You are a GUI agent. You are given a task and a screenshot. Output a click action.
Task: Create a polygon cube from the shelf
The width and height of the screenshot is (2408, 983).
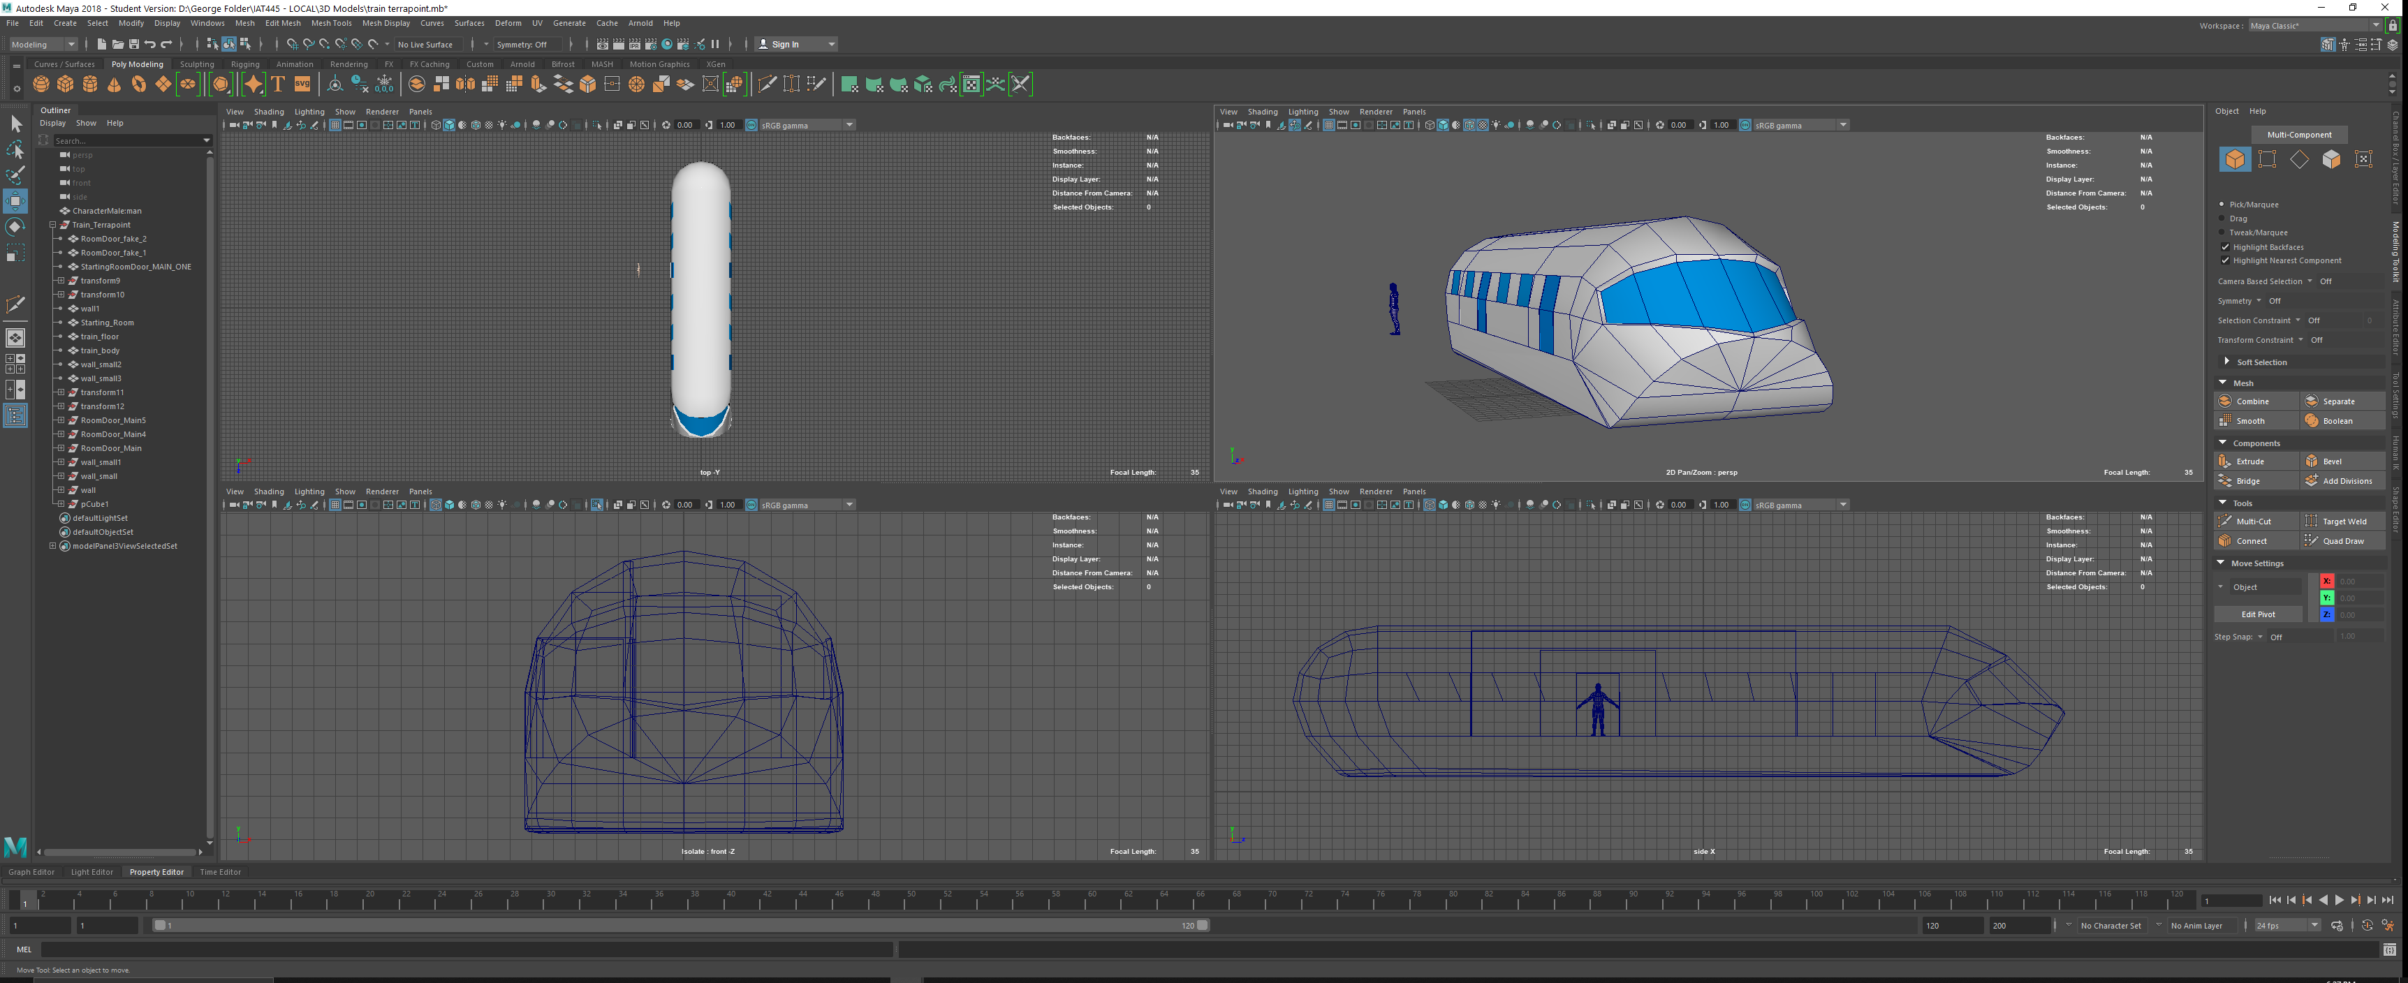(66, 84)
